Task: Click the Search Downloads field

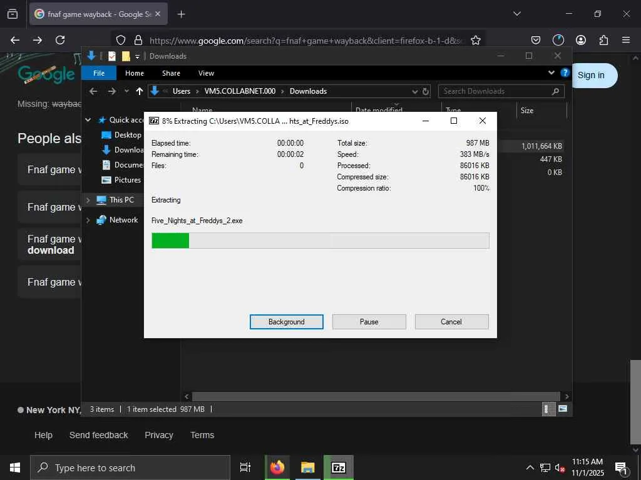Action: tap(501, 91)
